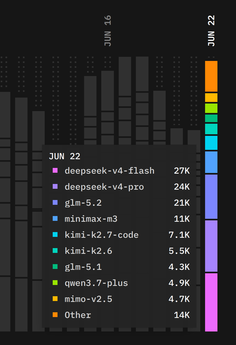Click the orange swatch beside Other

[55, 315]
